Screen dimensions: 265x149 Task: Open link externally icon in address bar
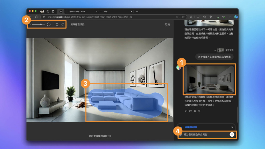[x=177, y=17]
